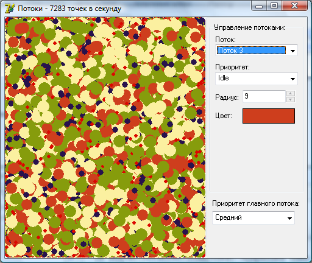Click the 'Цвет:' label

[224, 116]
